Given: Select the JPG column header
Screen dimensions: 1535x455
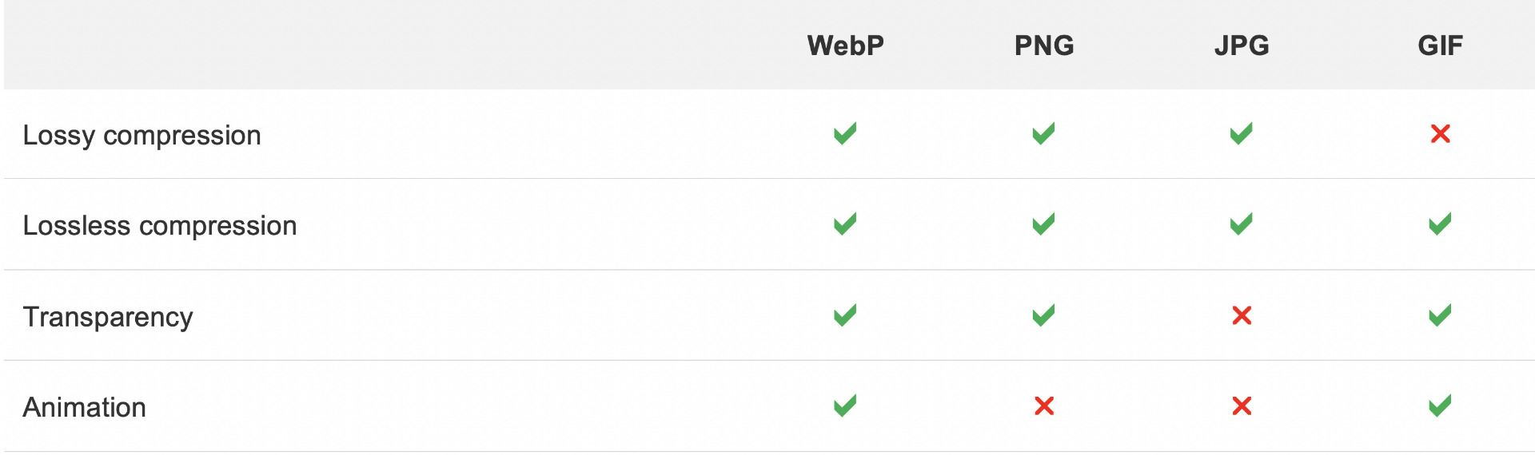Looking at the screenshot, I should (x=1242, y=45).
